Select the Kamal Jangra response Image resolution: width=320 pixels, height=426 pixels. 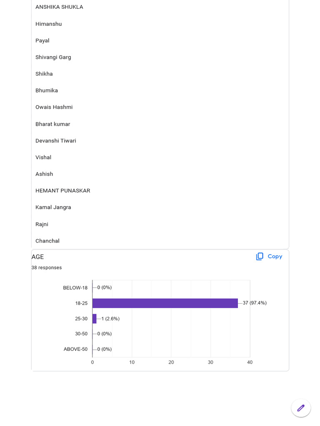pos(53,208)
